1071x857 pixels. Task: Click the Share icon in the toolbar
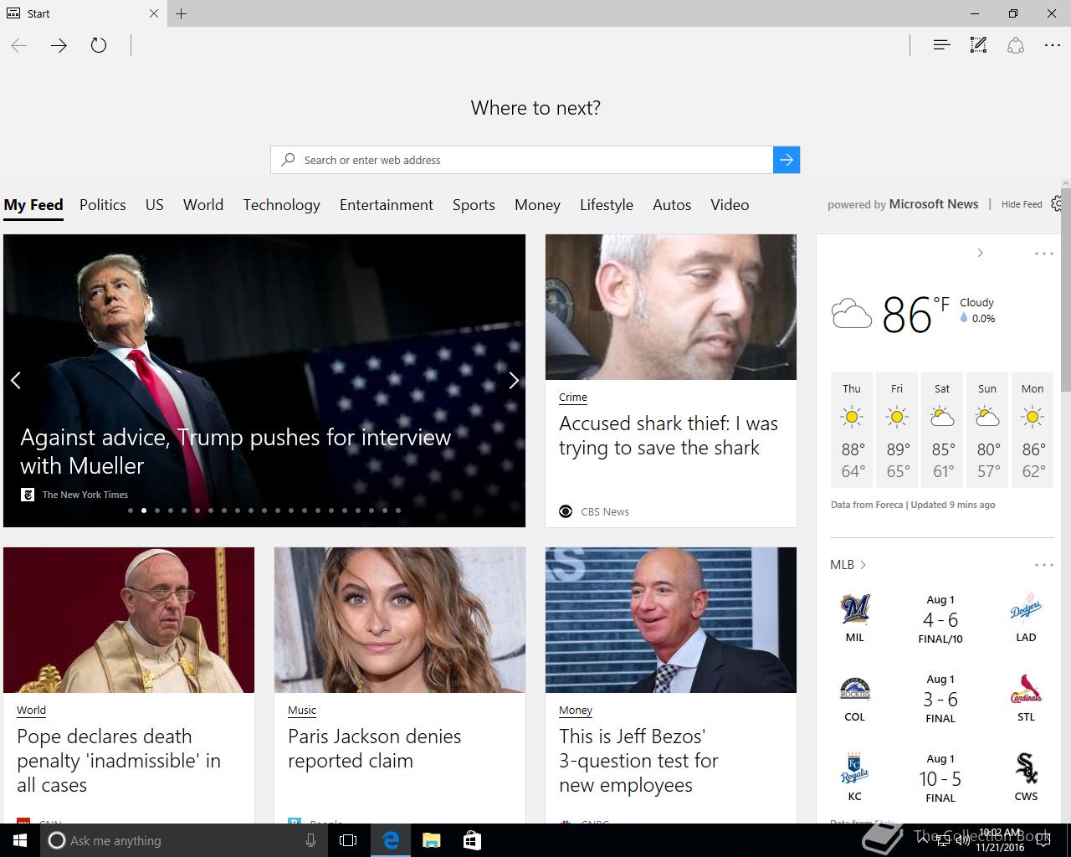coord(1016,45)
